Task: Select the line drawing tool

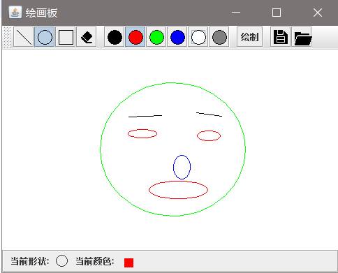Action: [23, 37]
